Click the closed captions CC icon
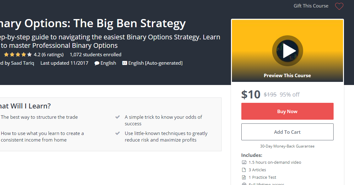The image size is (354, 185). click(x=125, y=63)
